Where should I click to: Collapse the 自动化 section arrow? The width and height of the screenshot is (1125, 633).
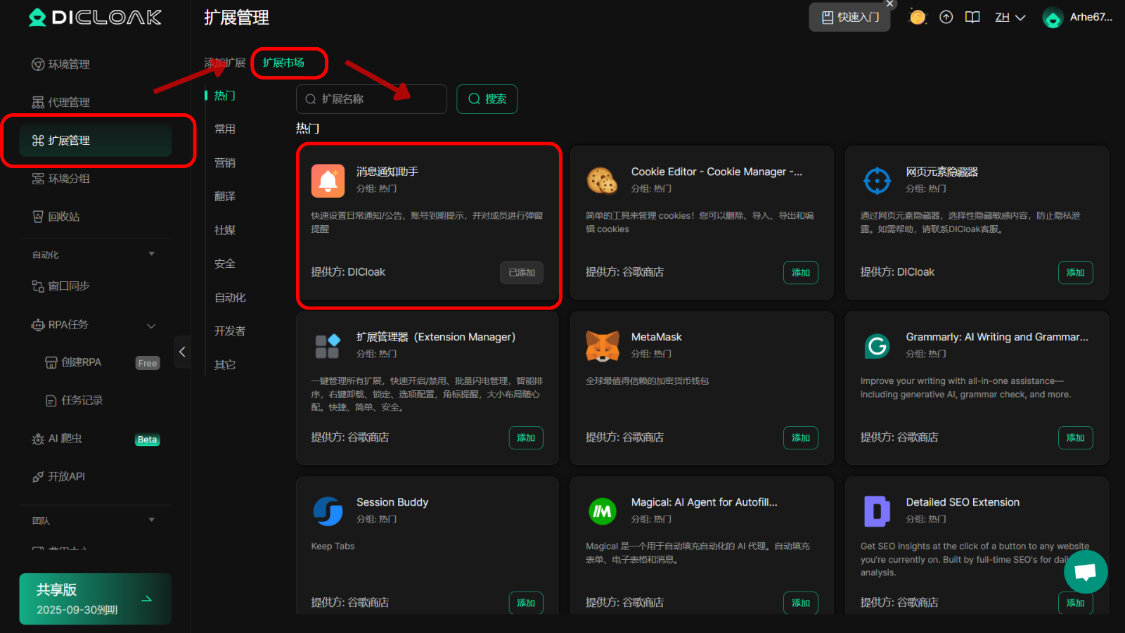click(x=152, y=254)
